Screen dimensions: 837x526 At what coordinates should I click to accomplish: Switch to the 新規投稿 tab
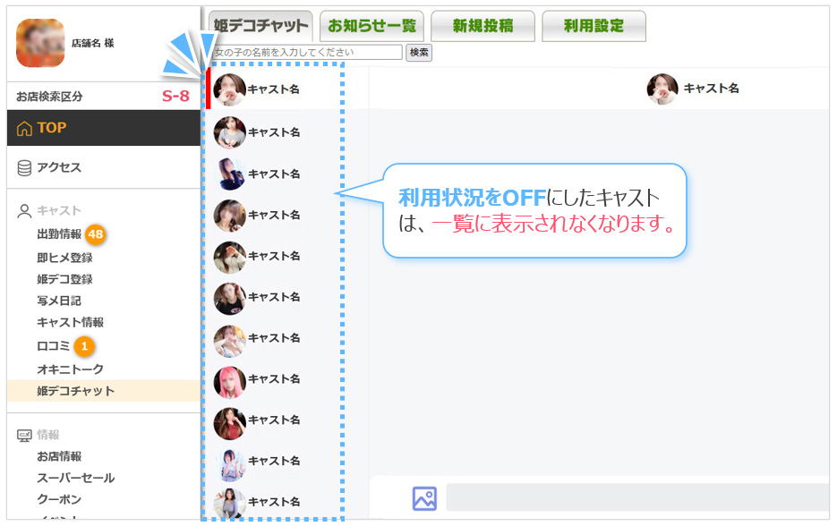pyautogui.click(x=483, y=26)
